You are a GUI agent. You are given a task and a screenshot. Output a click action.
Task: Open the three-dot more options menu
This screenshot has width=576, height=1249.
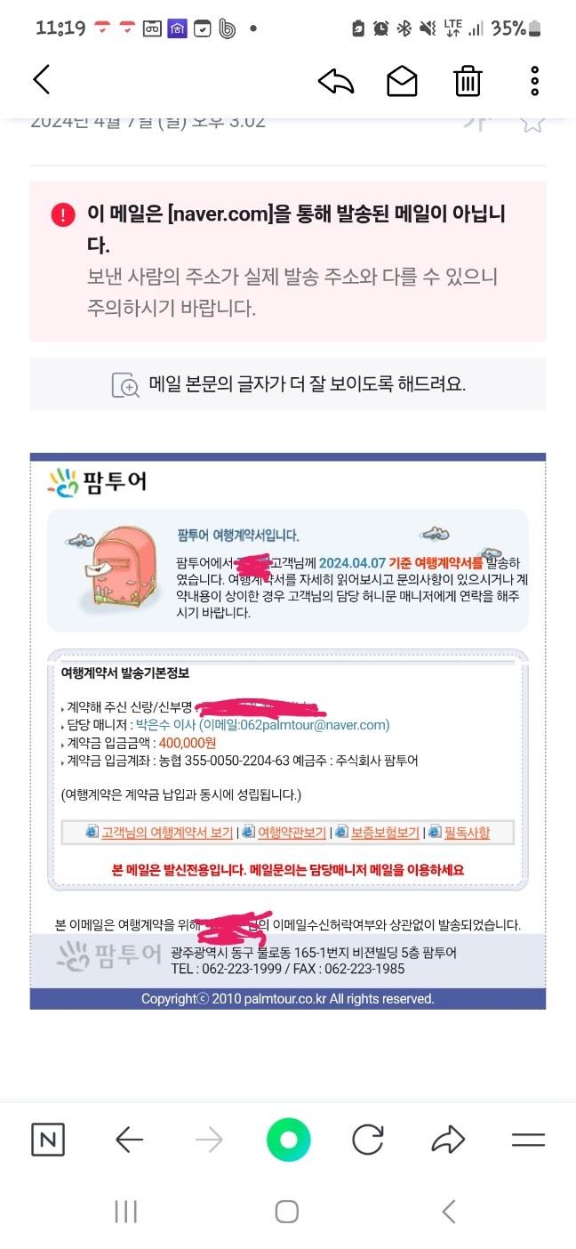tap(534, 81)
